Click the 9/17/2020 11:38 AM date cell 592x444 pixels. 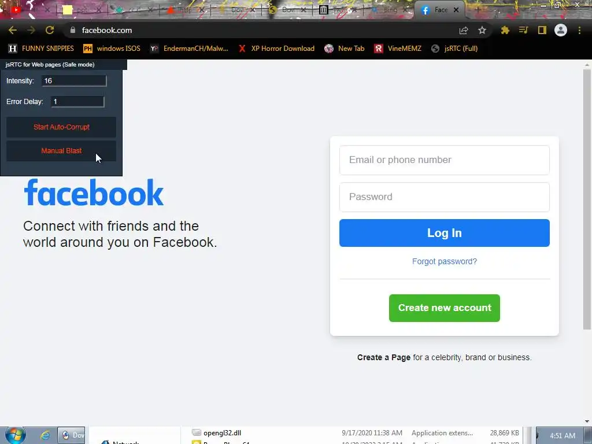372,432
